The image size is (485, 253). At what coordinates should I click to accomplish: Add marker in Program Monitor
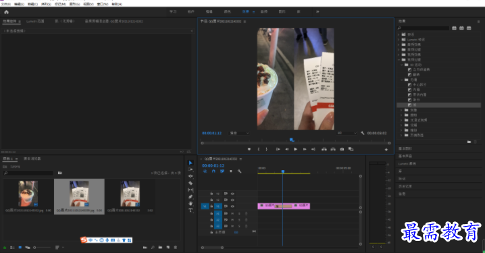click(x=249, y=149)
